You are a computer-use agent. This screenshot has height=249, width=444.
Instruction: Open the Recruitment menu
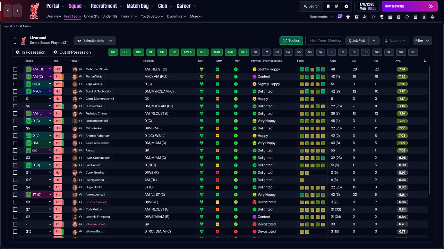[x=106, y=6]
